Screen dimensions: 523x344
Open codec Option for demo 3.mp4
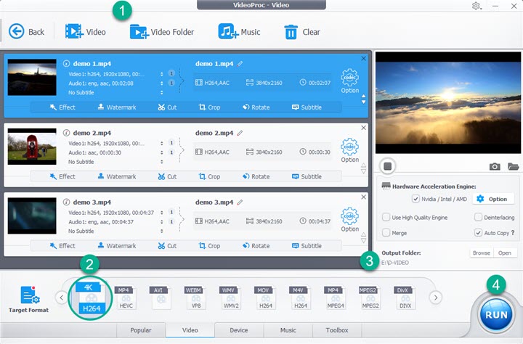tap(349, 220)
